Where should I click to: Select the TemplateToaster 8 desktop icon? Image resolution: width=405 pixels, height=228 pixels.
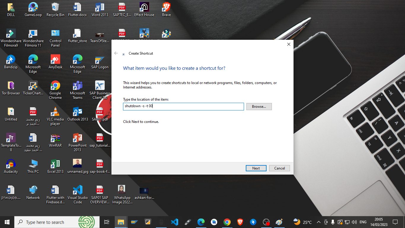(x=11, y=142)
